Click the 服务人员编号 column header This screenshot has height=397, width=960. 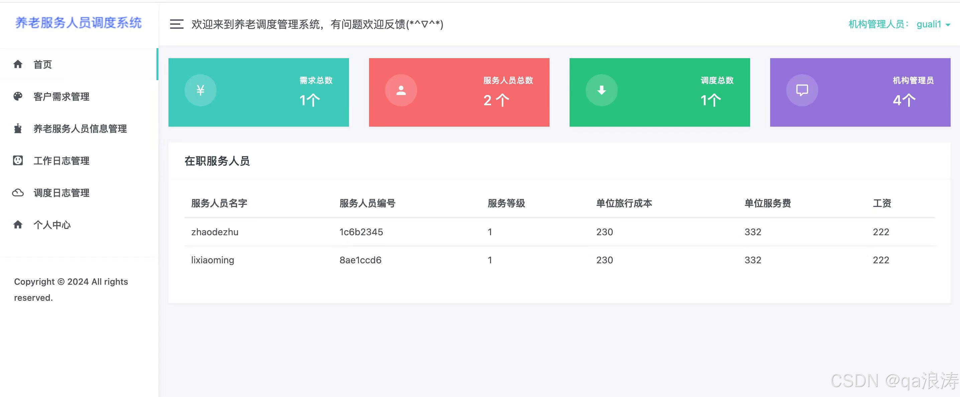point(367,203)
